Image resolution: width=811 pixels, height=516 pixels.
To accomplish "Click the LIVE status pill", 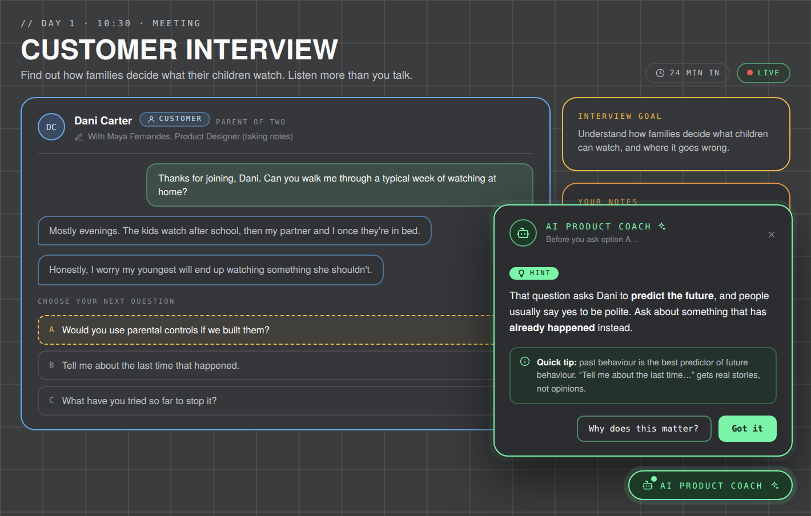I will tap(763, 73).
